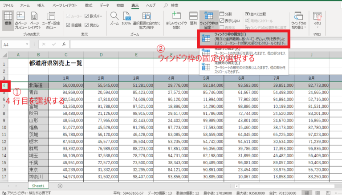The height and width of the screenshot is (195, 342).
Task: Click the 神奈川 cell
Action: [38, 176]
